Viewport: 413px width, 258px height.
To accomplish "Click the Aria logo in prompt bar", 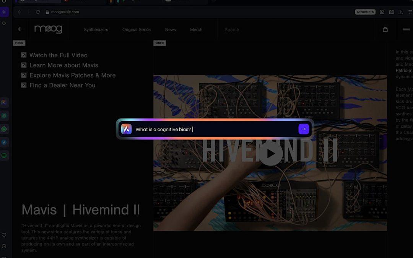I will (126, 129).
